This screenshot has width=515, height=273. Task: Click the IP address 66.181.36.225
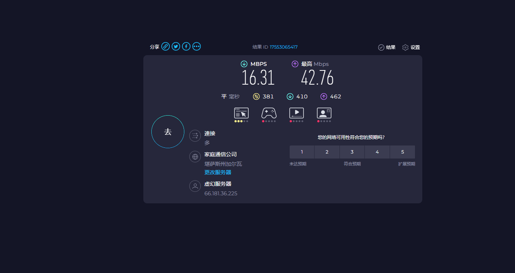tap(221, 193)
